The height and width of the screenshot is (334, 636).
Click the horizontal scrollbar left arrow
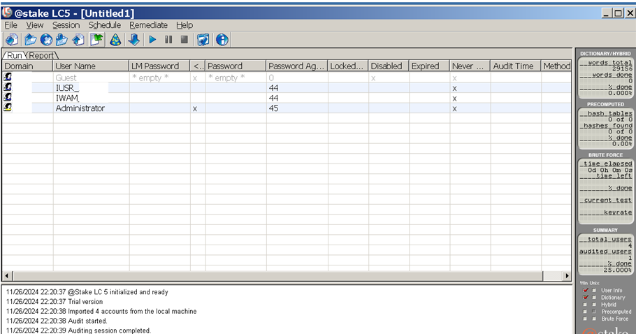tap(7, 275)
